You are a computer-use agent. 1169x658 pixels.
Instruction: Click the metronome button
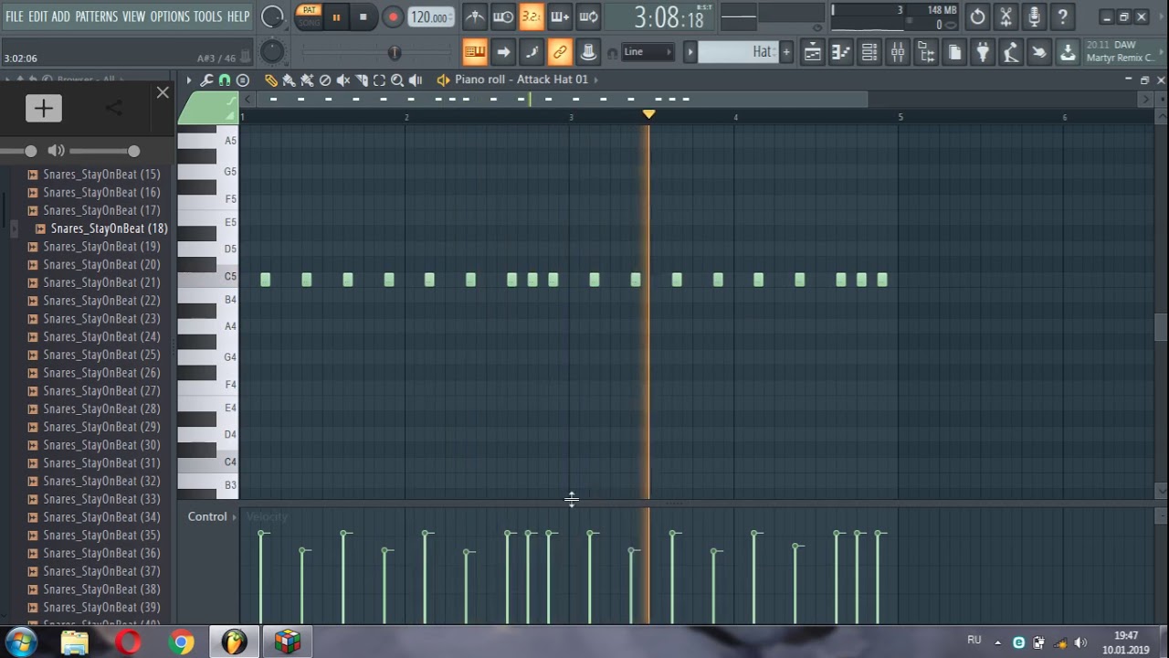pyautogui.click(x=475, y=16)
